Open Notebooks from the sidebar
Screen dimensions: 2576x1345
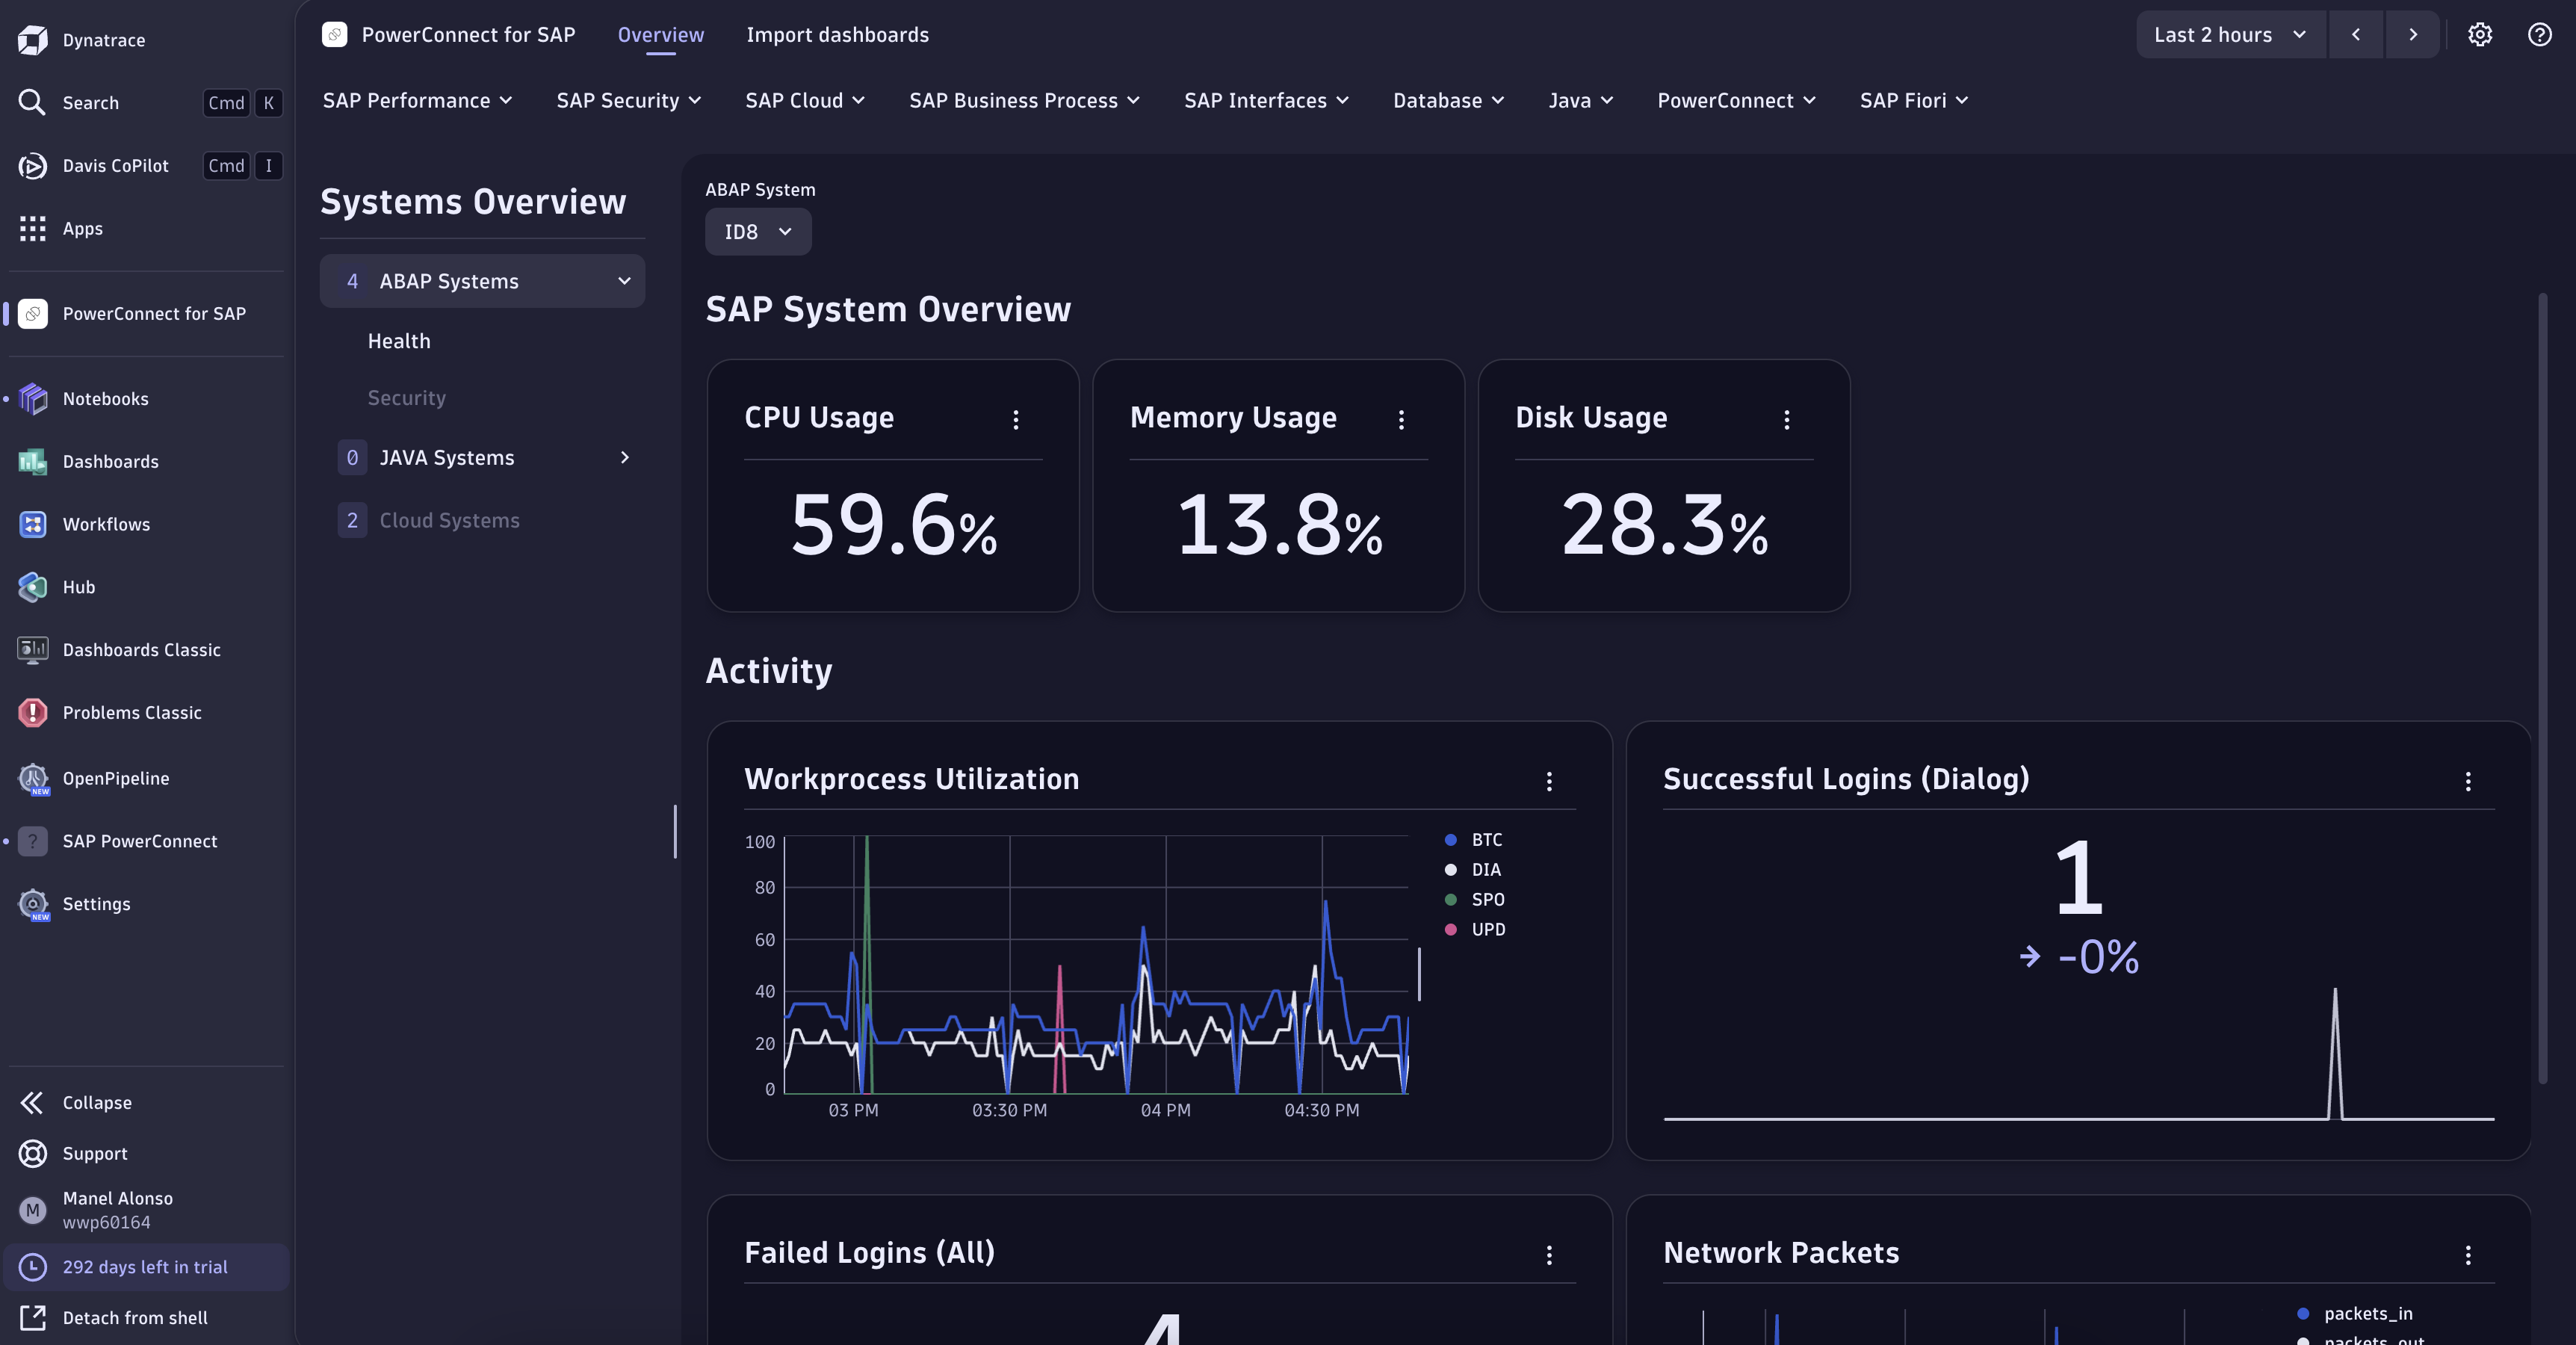pos(105,398)
